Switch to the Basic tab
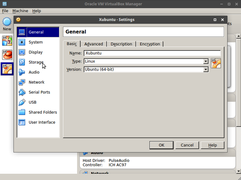 tap(72, 44)
